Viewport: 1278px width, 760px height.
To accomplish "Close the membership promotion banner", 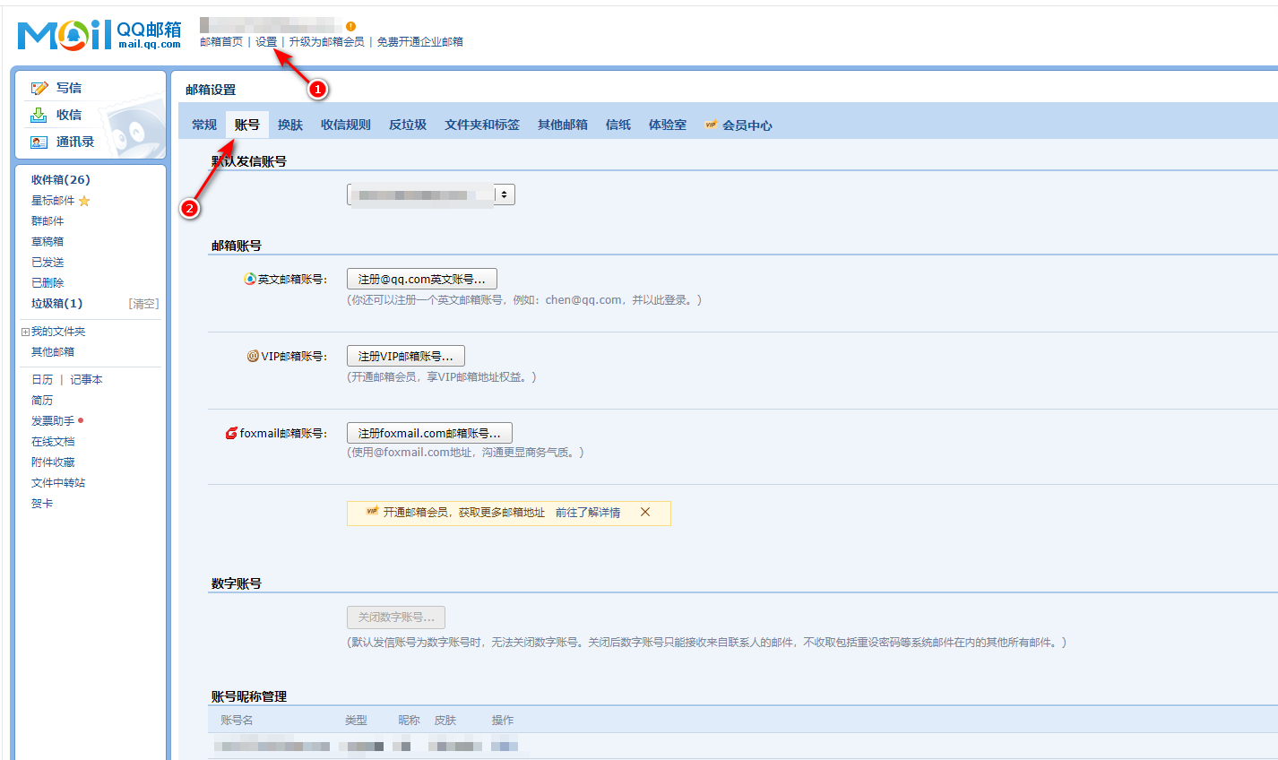I will coord(645,512).
